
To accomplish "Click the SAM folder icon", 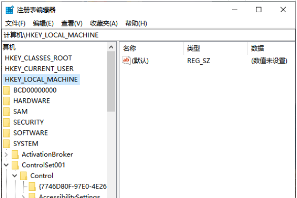I will [7, 111].
